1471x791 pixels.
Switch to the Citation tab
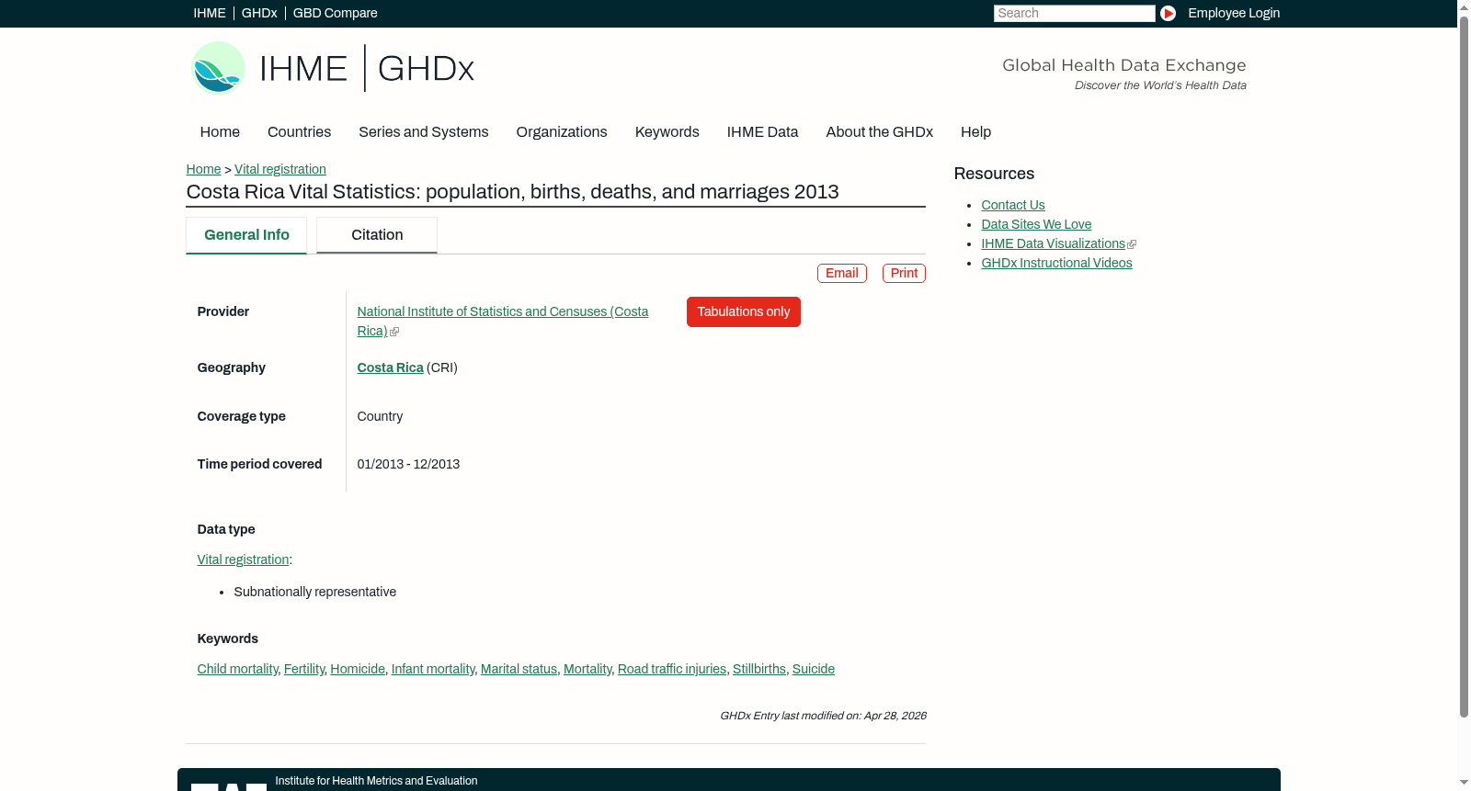[377, 235]
